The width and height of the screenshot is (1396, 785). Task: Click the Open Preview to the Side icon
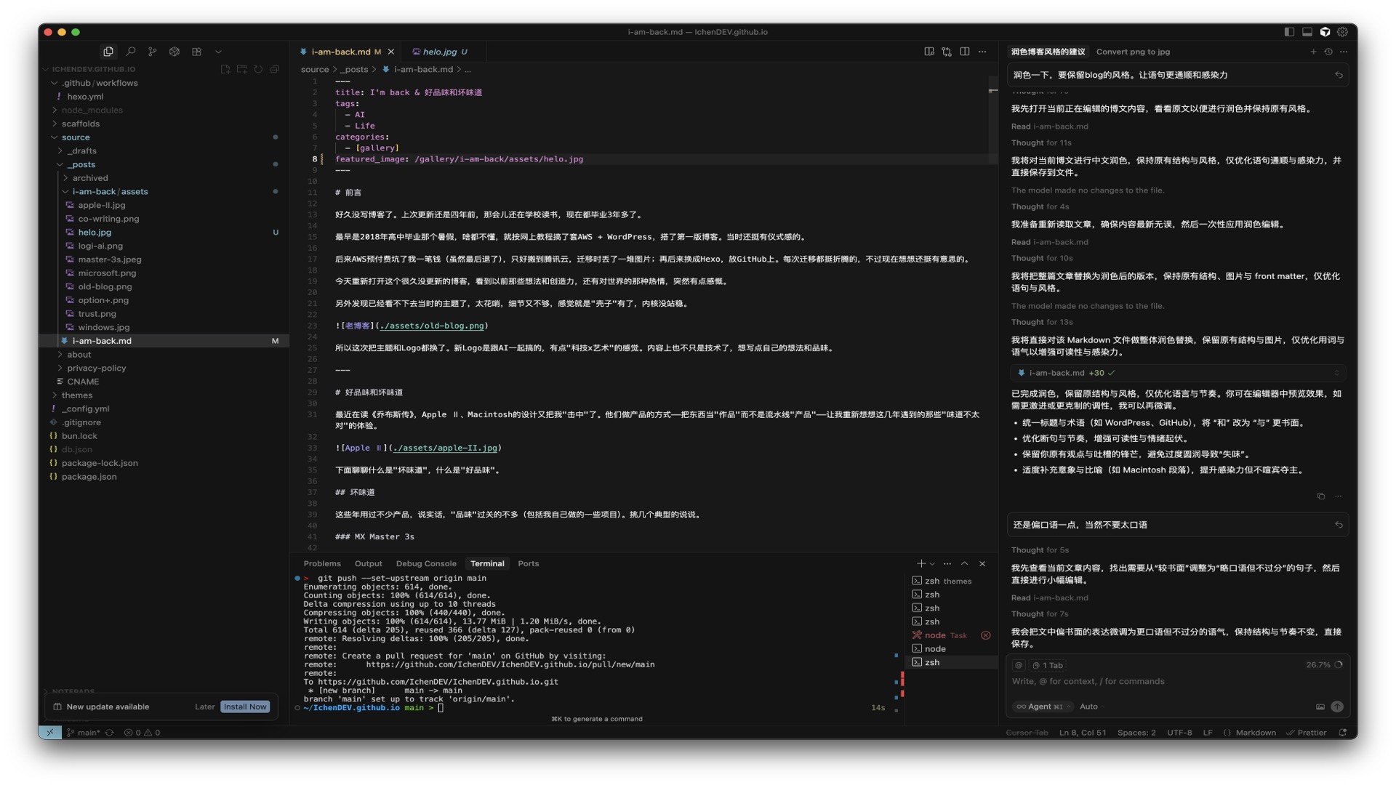tap(928, 52)
